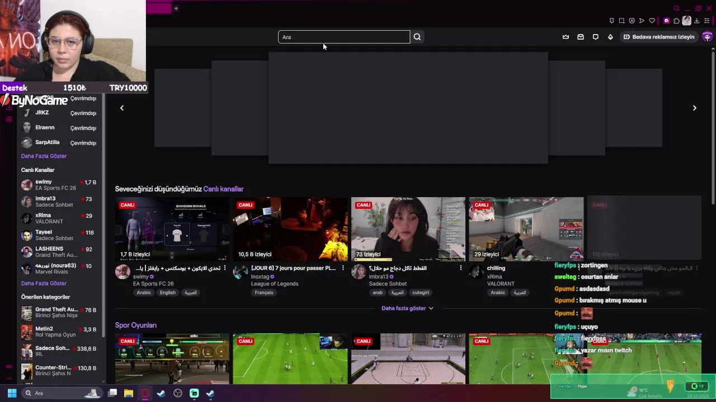Open whispers chat bubble icon
The width and height of the screenshot is (716, 402).
595,37
